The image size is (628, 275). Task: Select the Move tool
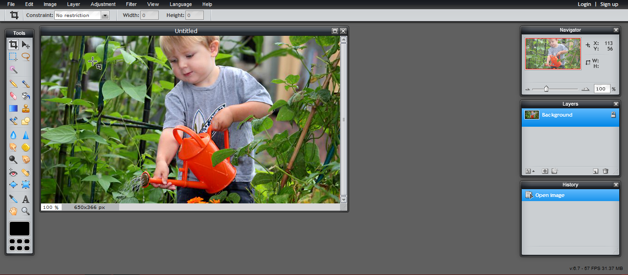pyautogui.click(x=26, y=45)
